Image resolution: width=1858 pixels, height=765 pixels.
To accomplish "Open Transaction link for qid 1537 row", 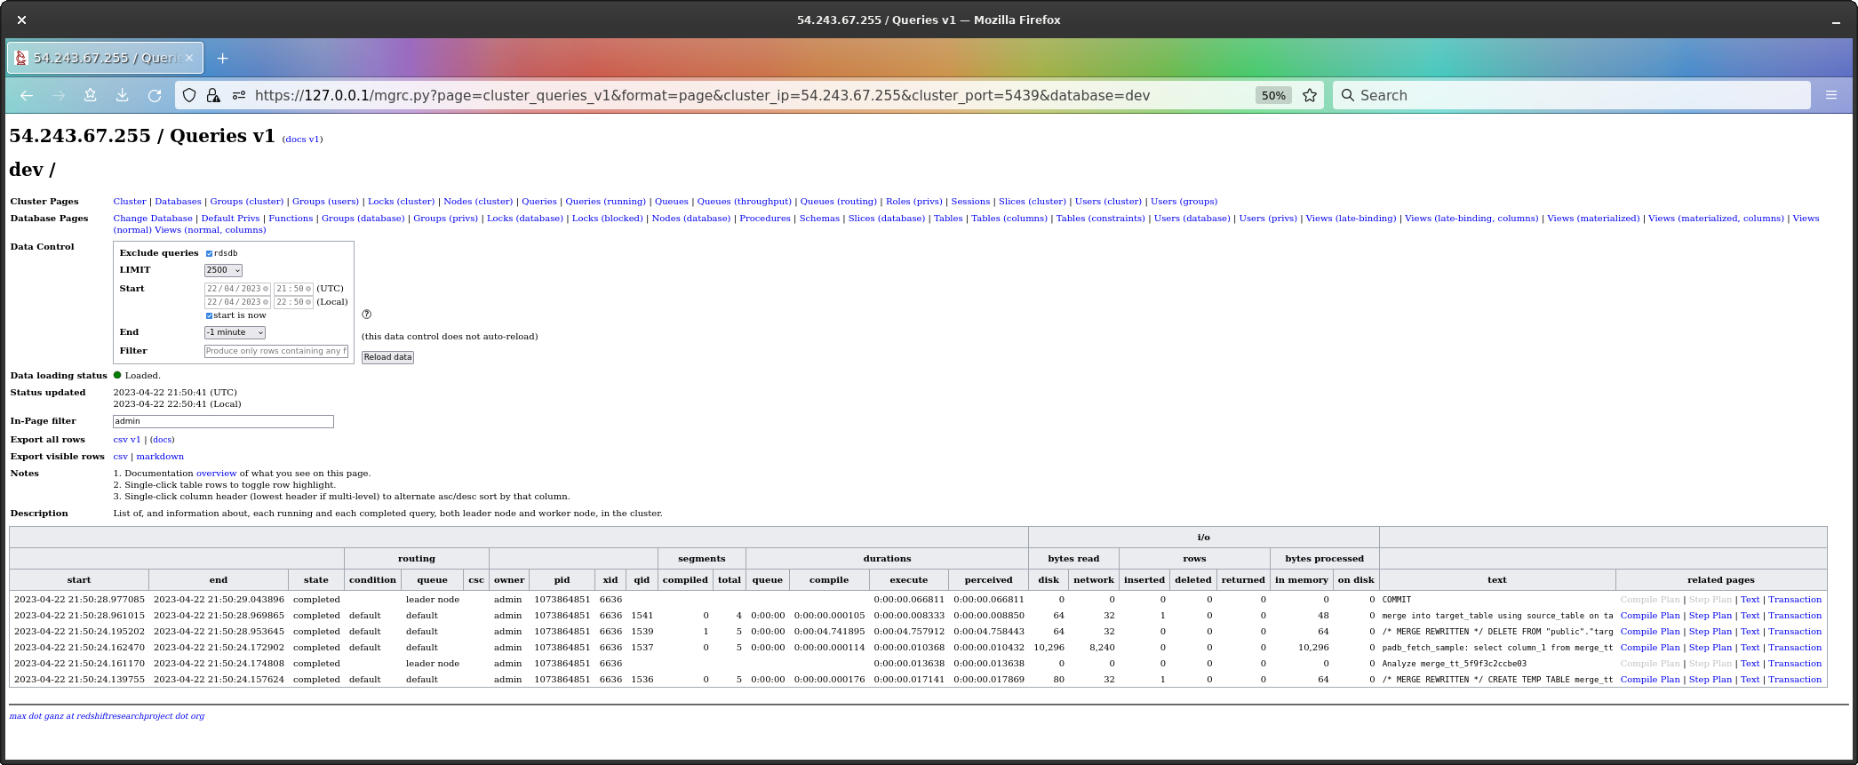I will 1795,648.
